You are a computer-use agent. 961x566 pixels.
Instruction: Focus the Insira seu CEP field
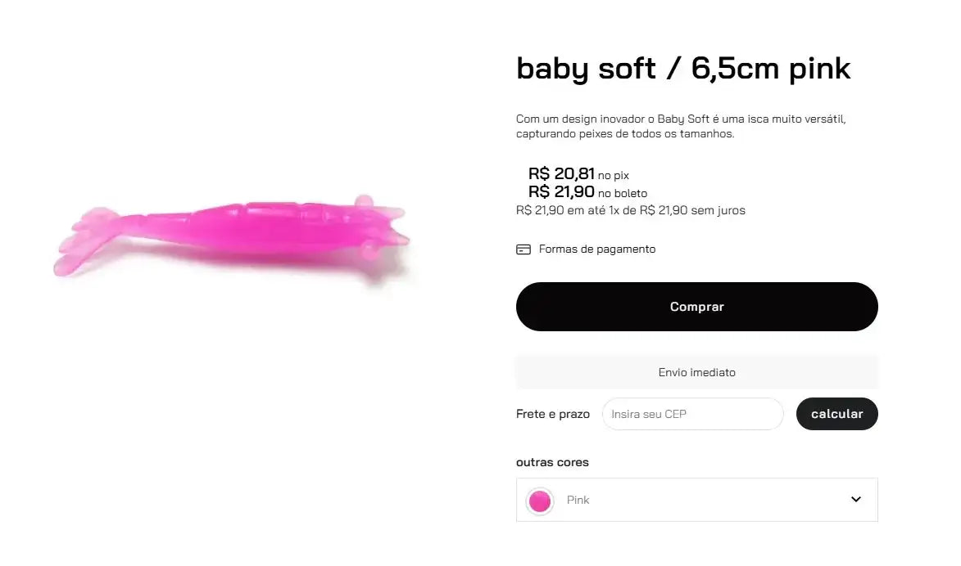(692, 414)
